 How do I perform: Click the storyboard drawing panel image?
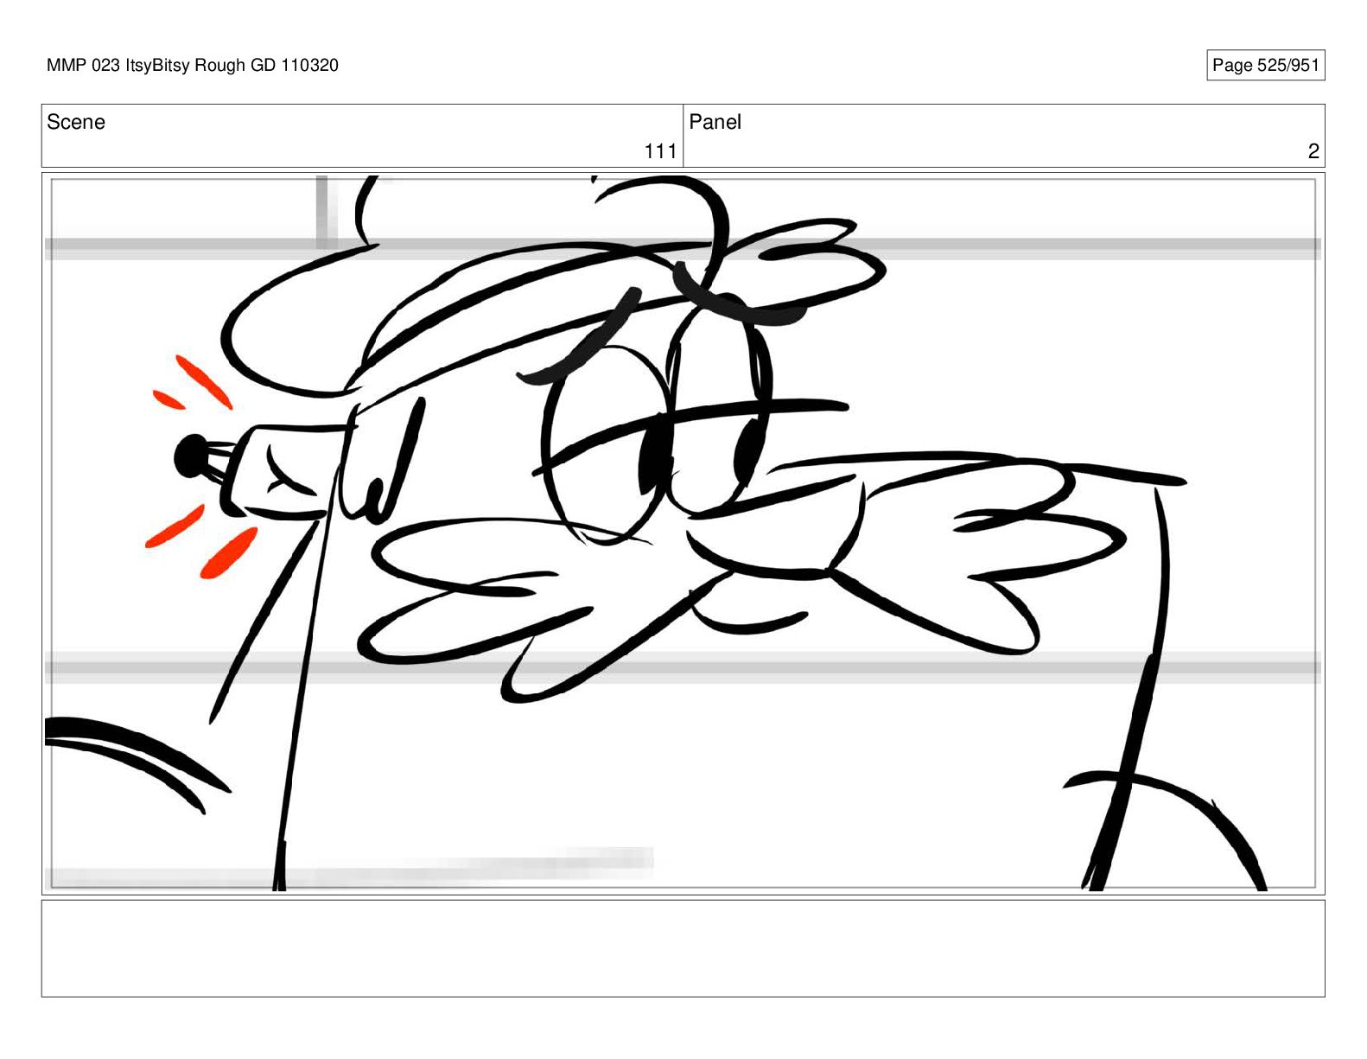[x=683, y=533]
